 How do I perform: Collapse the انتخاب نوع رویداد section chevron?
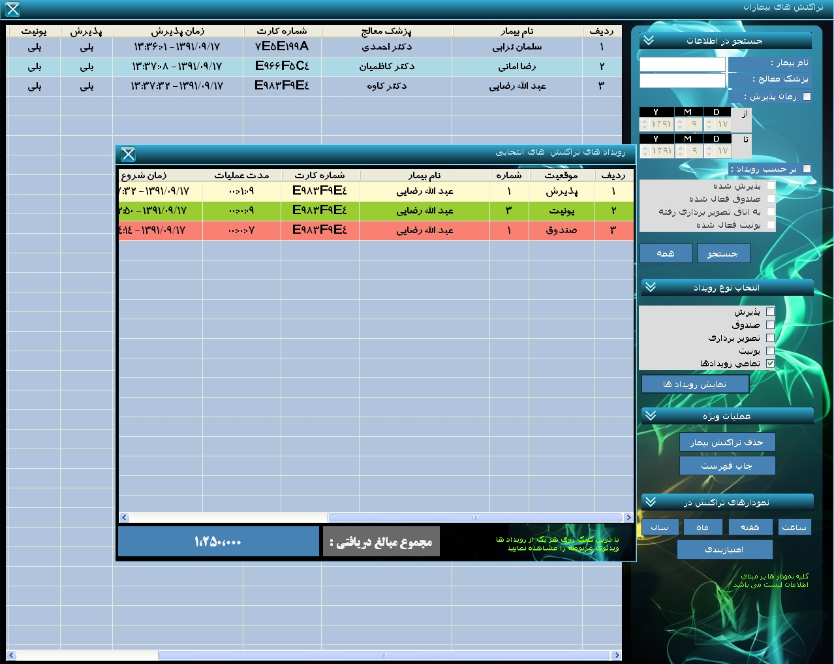pos(651,287)
